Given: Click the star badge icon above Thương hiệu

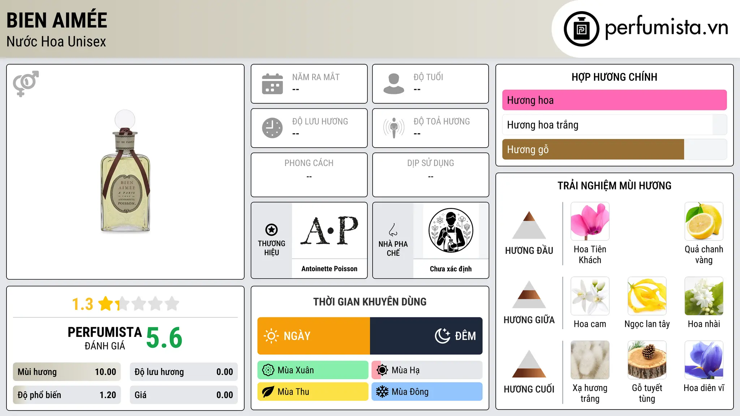Looking at the screenshot, I should [x=271, y=230].
